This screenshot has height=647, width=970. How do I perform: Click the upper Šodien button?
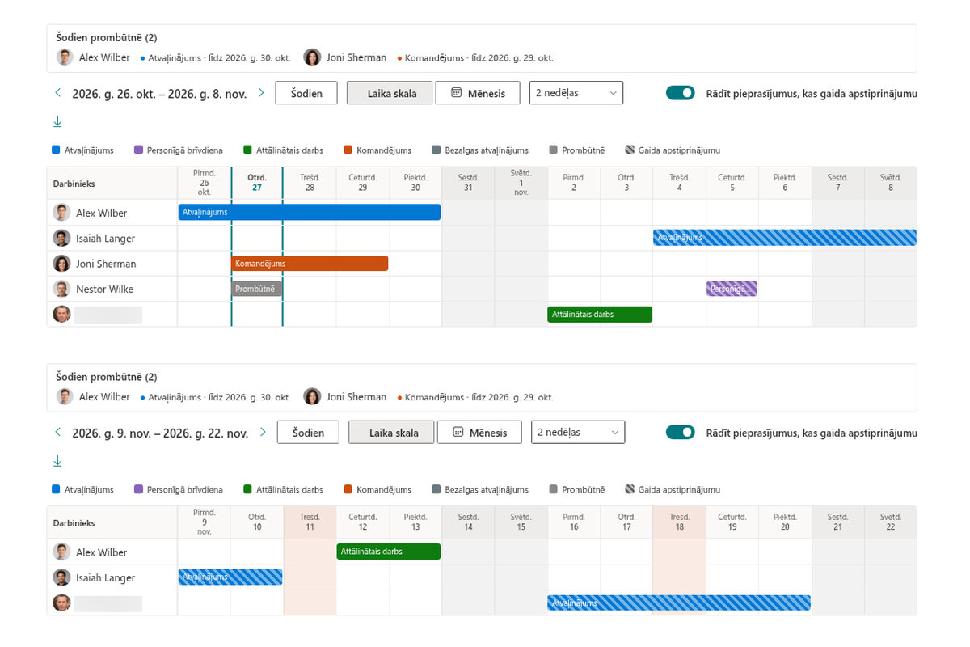306,93
